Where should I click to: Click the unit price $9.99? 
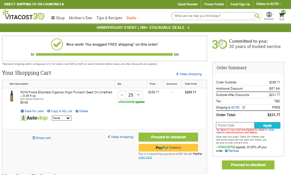(x=24, y=103)
